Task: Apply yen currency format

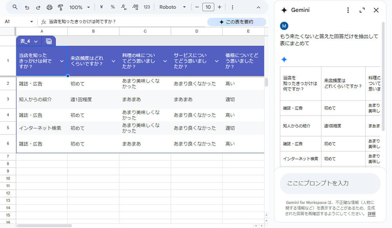Action: 101,7
